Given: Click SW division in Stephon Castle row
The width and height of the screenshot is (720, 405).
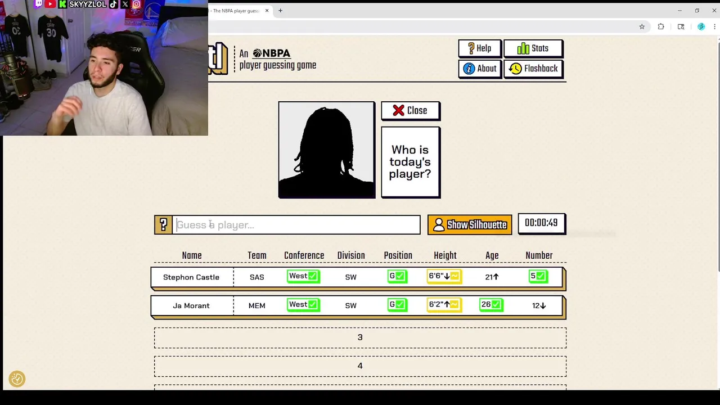Looking at the screenshot, I should click(x=350, y=277).
